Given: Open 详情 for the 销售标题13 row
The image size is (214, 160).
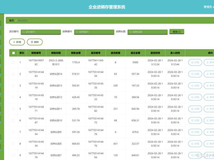Looking at the screenshot, I should [x=195, y=86].
